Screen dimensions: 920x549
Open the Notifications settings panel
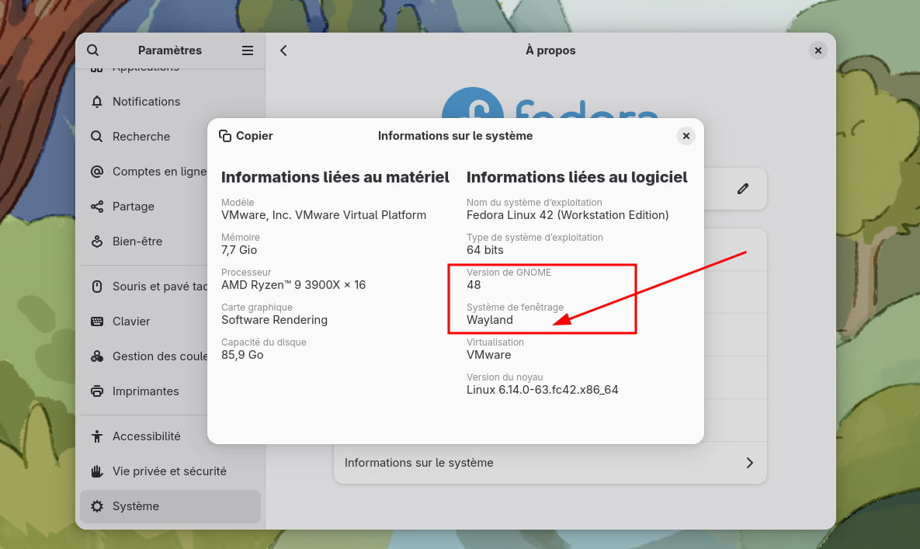click(x=170, y=102)
